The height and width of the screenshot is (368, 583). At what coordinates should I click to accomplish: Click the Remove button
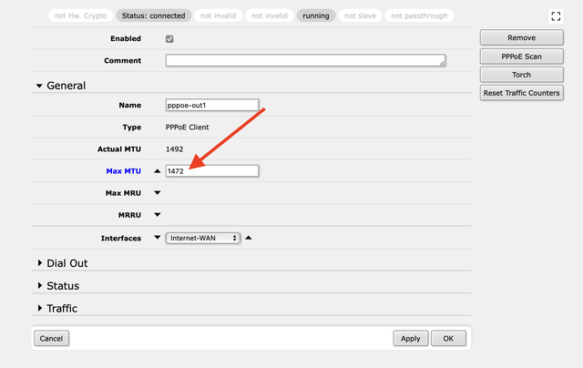tap(522, 37)
